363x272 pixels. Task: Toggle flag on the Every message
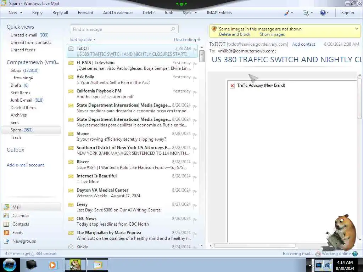[x=195, y=206]
